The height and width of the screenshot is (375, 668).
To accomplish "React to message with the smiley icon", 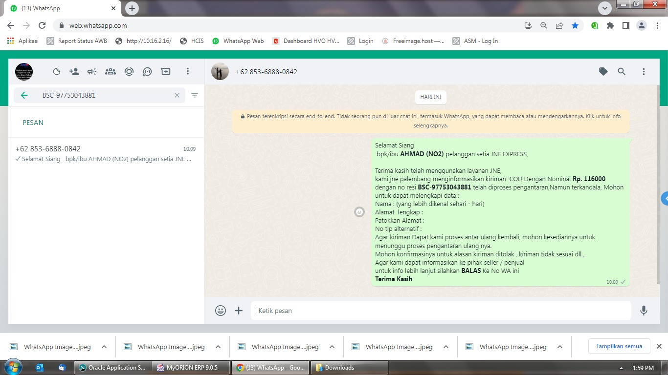I will coord(359,212).
